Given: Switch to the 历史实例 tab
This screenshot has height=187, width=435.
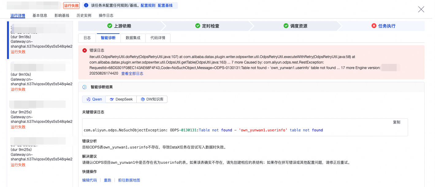Looking at the screenshot, I should pos(84,16).
